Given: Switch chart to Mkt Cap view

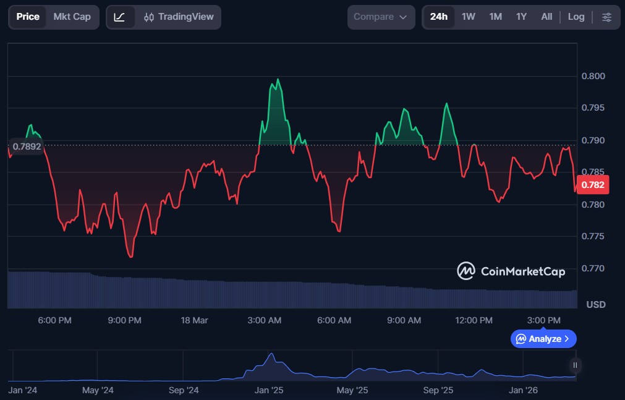Looking at the screenshot, I should pos(72,17).
